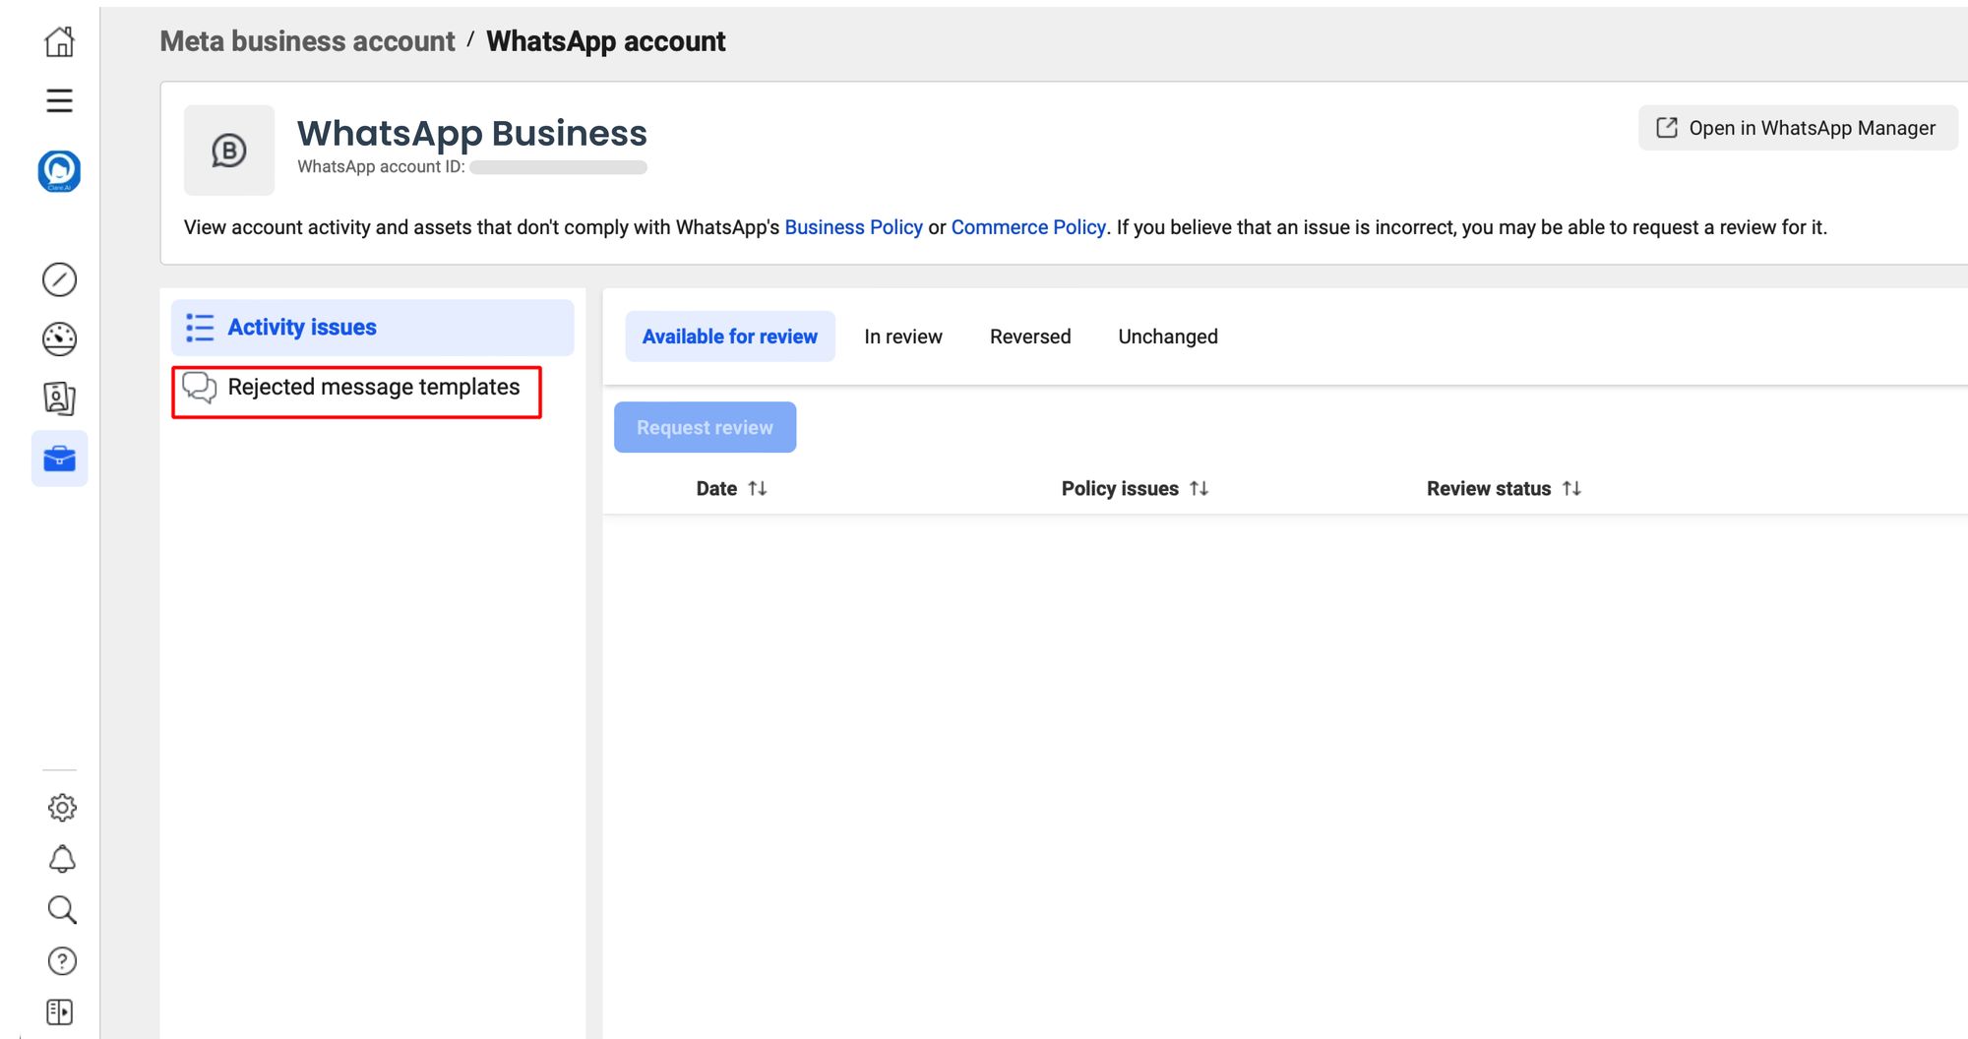Go to Meta business account breadcrumb
This screenshot has height=1039, width=1968.
[x=307, y=41]
